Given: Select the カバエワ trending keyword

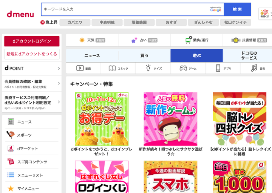Looking at the screenshot, I should (x=75, y=22).
